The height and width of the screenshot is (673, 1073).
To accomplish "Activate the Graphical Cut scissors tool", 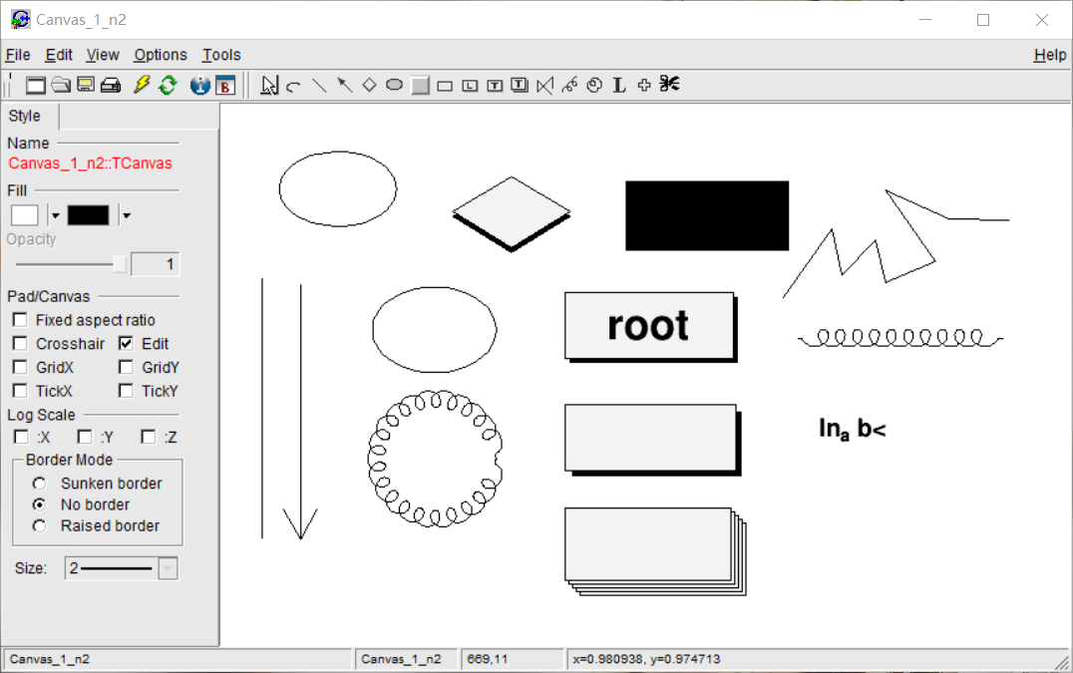I will click(669, 86).
